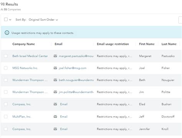Reveal the Email link for Jennifer Knoll
182x138 pixels.
[64, 129]
